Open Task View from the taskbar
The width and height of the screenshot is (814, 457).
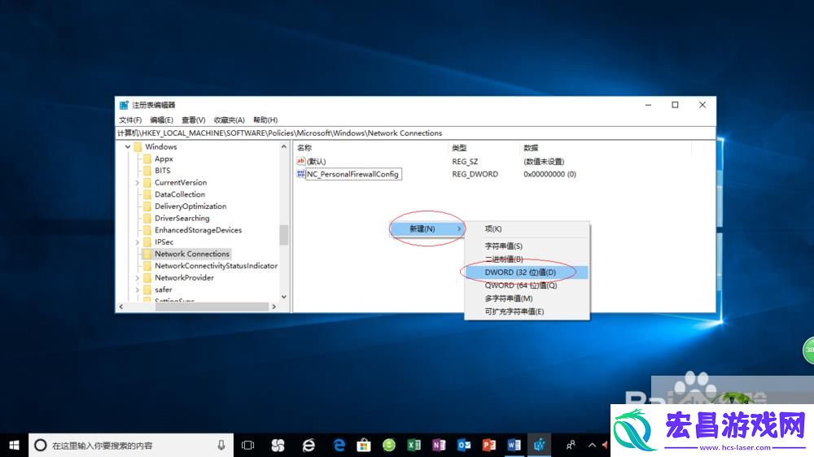(x=248, y=445)
